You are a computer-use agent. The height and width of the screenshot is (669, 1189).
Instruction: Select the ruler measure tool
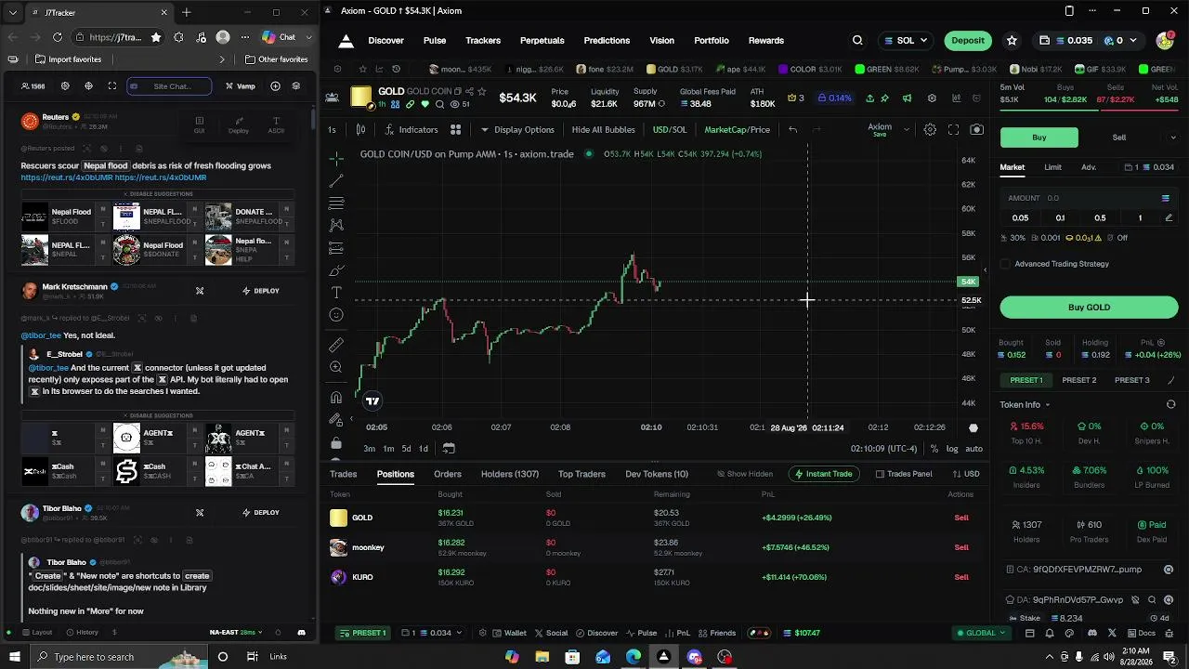(336, 345)
